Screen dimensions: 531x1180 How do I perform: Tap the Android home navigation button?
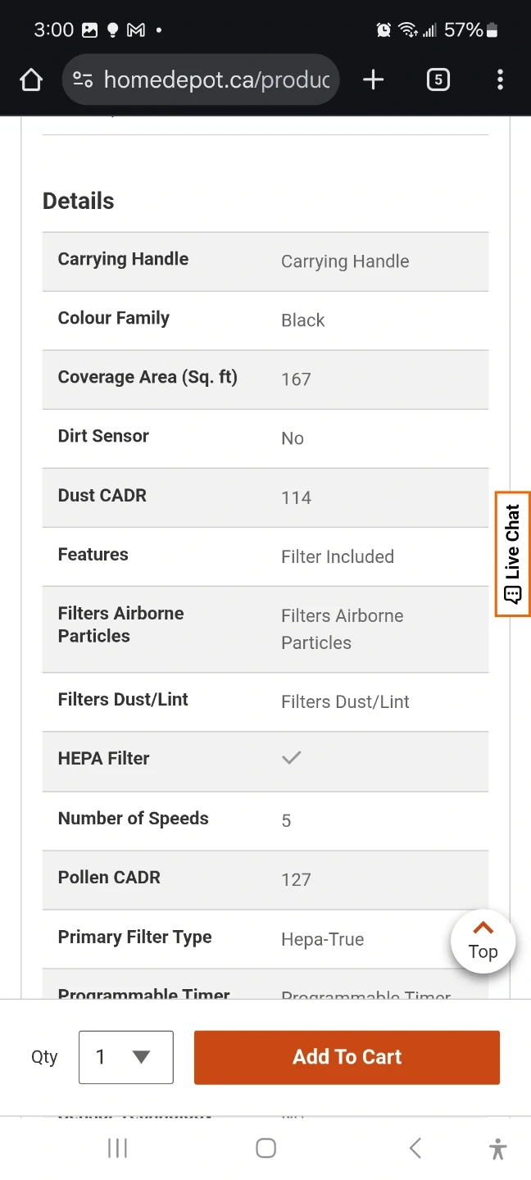tap(265, 1148)
